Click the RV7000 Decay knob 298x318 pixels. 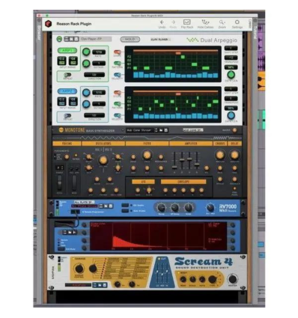pos(161,207)
